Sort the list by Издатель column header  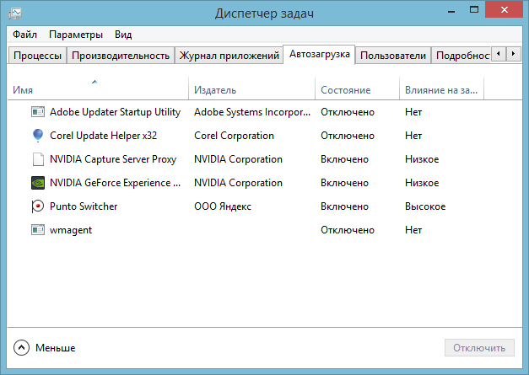click(x=215, y=89)
